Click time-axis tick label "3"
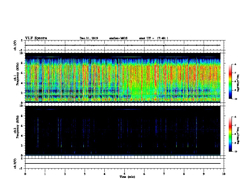The height and width of the screenshot is (195, 252). 85,174
